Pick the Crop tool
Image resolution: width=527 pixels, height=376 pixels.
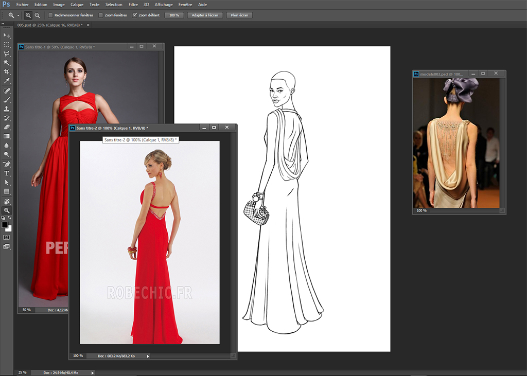pyautogui.click(x=7, y=72)
